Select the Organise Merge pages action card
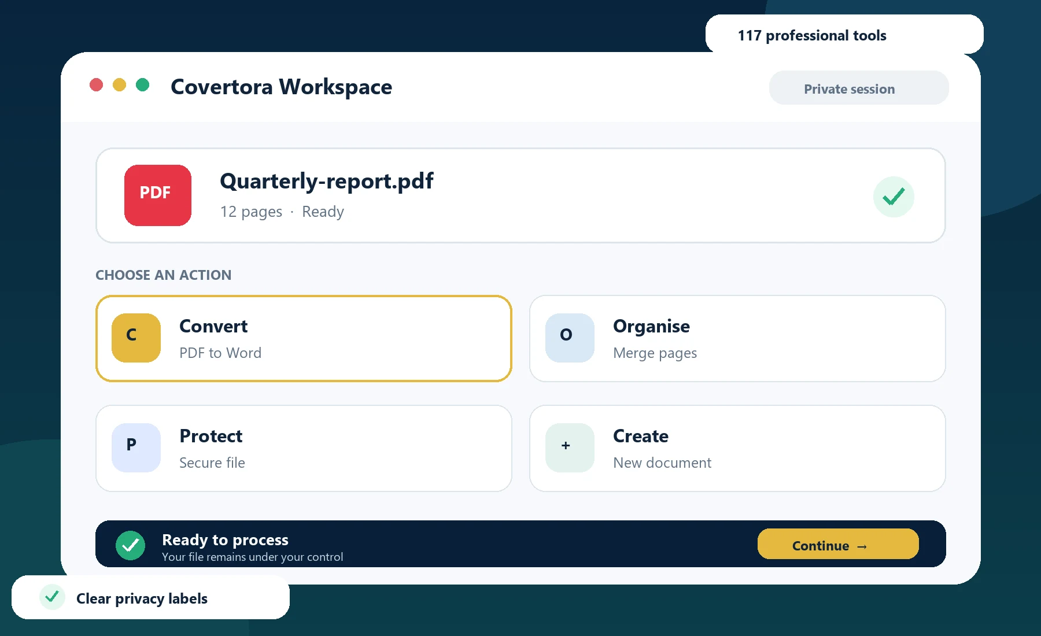 point(737,338)
